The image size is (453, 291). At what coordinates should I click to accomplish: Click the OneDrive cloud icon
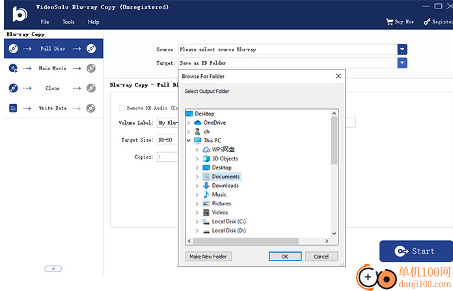pos(198,123)
